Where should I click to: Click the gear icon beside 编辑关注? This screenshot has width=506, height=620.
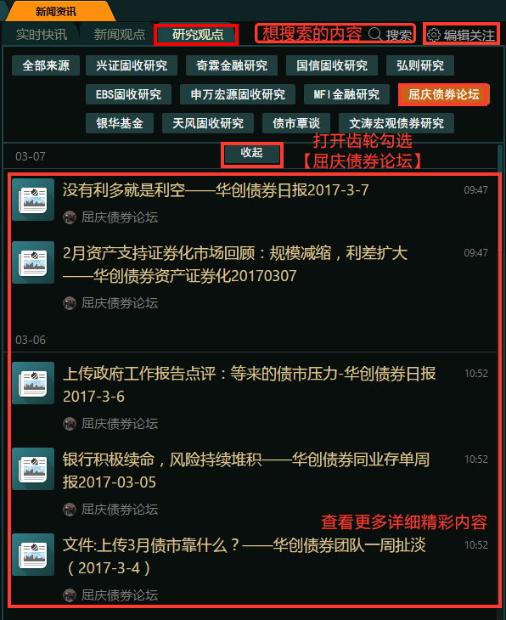[x=434, y=35]
